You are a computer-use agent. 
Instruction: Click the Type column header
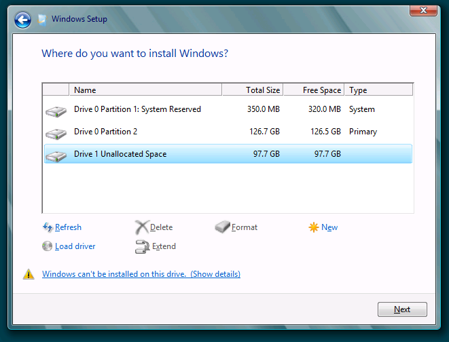coord(378,90)
